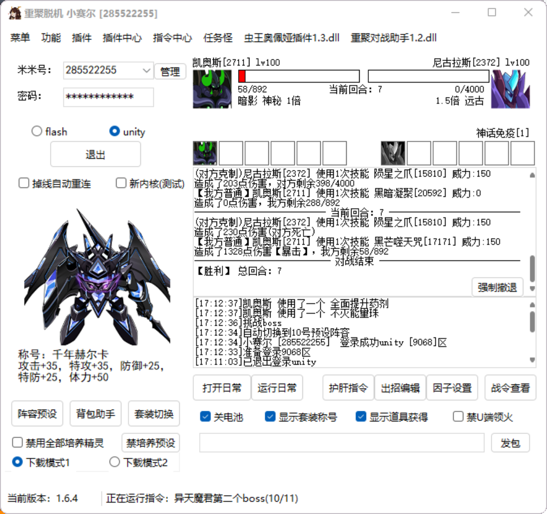Viewport: 547px width, 514px height.
Task: Uncheck 显示套装称号 checkbox
Action: tap(271, 416)
